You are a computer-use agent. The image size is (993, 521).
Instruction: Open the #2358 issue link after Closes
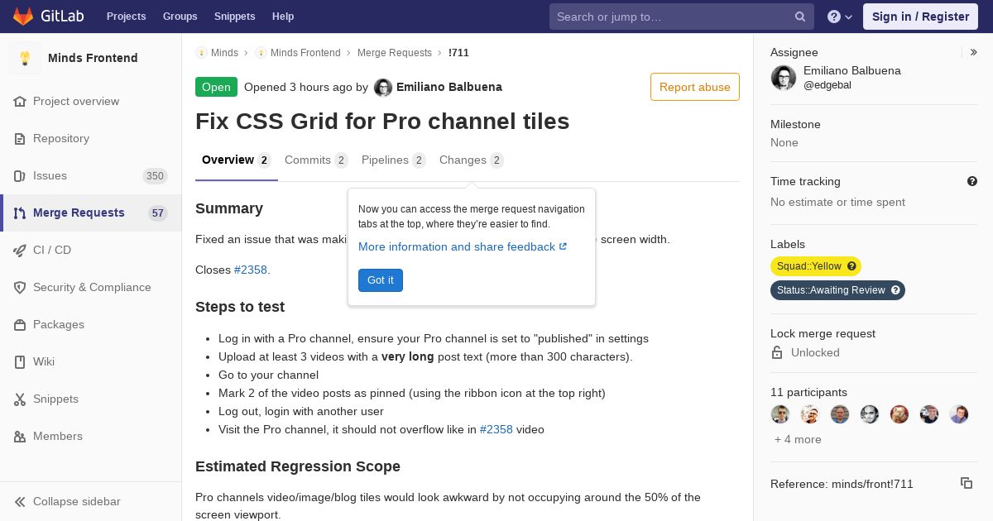251,270
